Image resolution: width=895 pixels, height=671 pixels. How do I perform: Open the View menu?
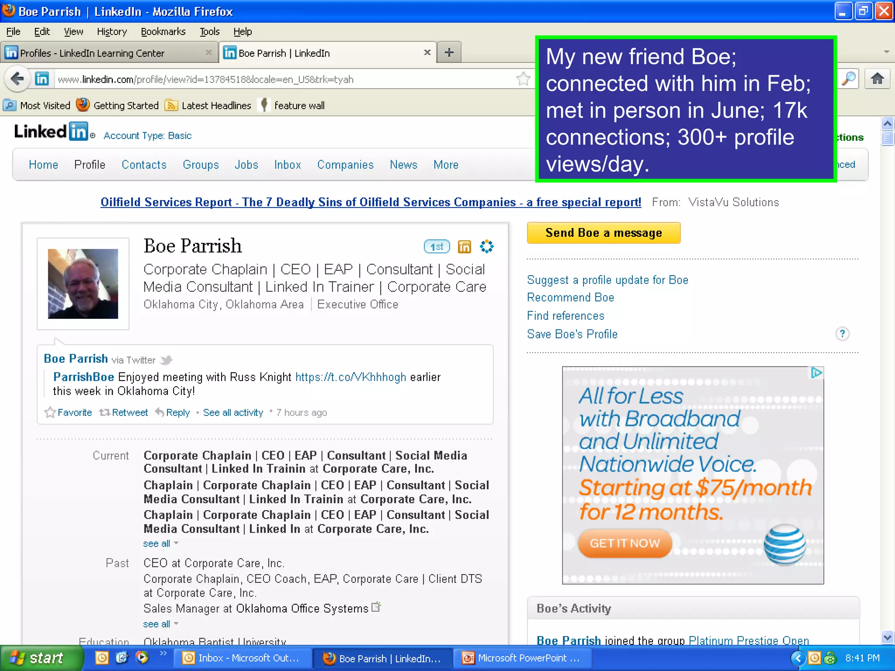point(73,31)
